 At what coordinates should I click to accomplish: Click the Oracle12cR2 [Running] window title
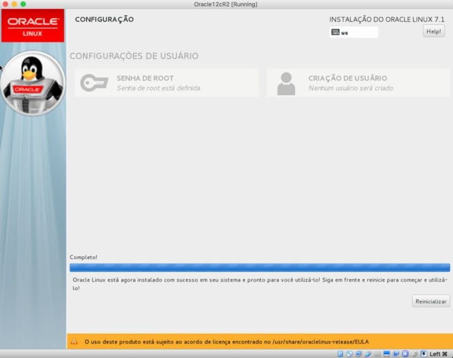tap(226, 4)
